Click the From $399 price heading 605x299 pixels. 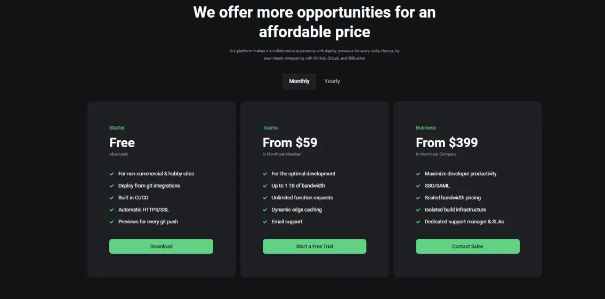point(447,143)
